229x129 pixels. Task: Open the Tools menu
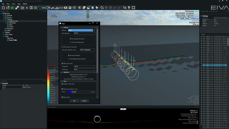[x=14, y=4]
